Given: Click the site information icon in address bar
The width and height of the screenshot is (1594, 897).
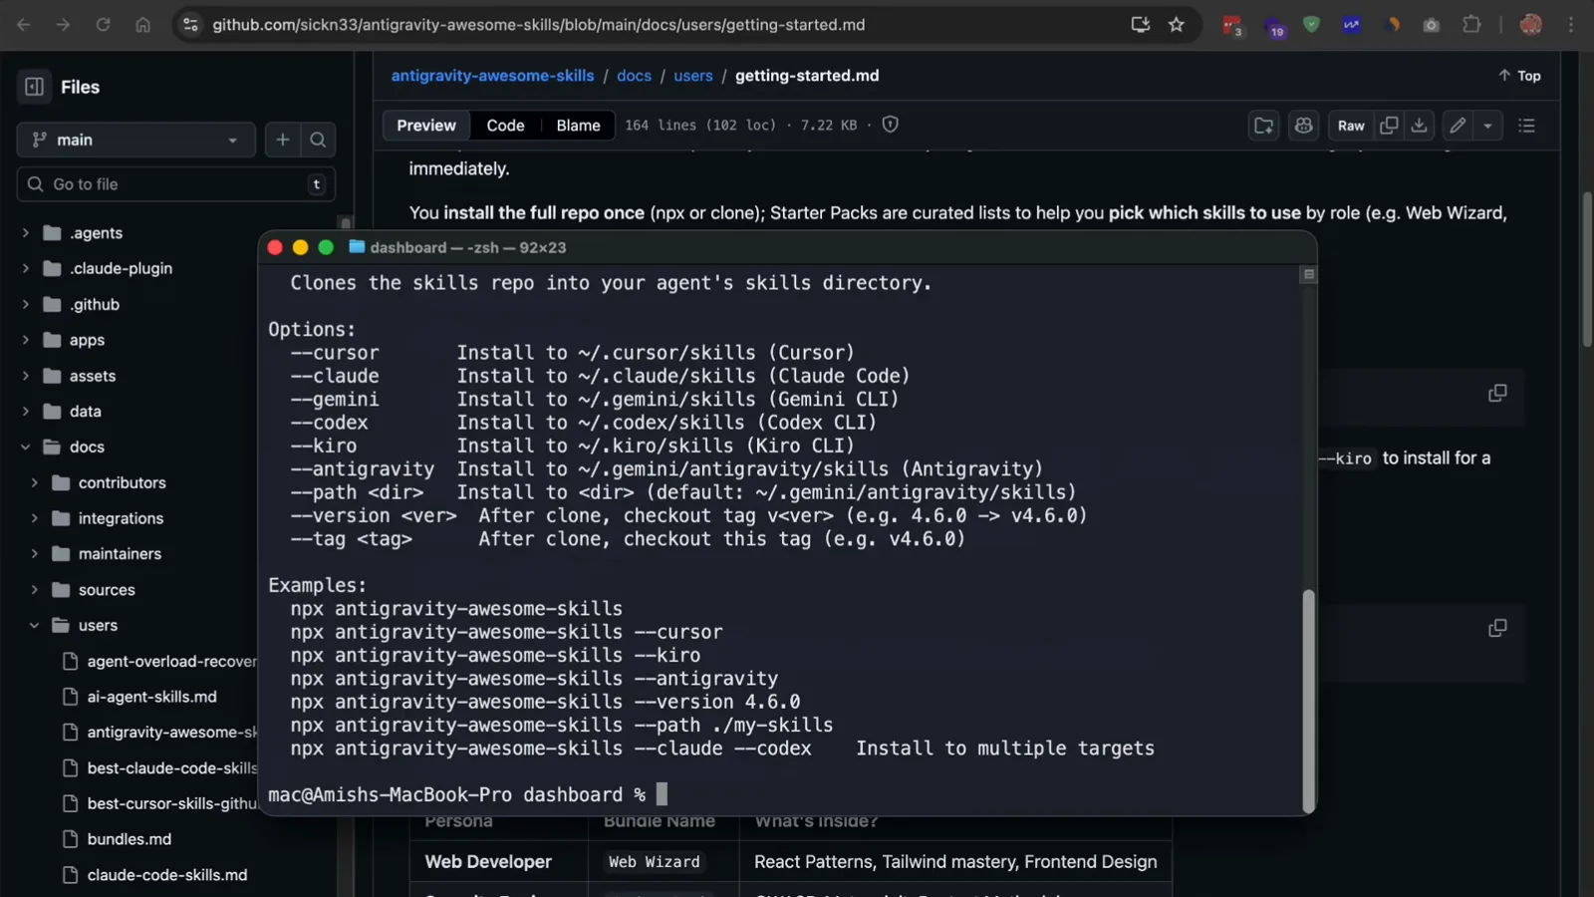Looking at the screenshot, I should (190, 25).
